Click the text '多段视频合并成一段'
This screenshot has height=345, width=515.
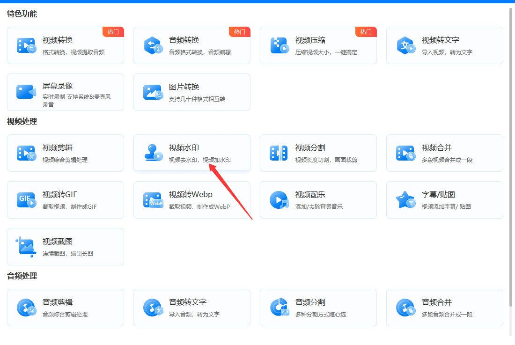[447, 160]
